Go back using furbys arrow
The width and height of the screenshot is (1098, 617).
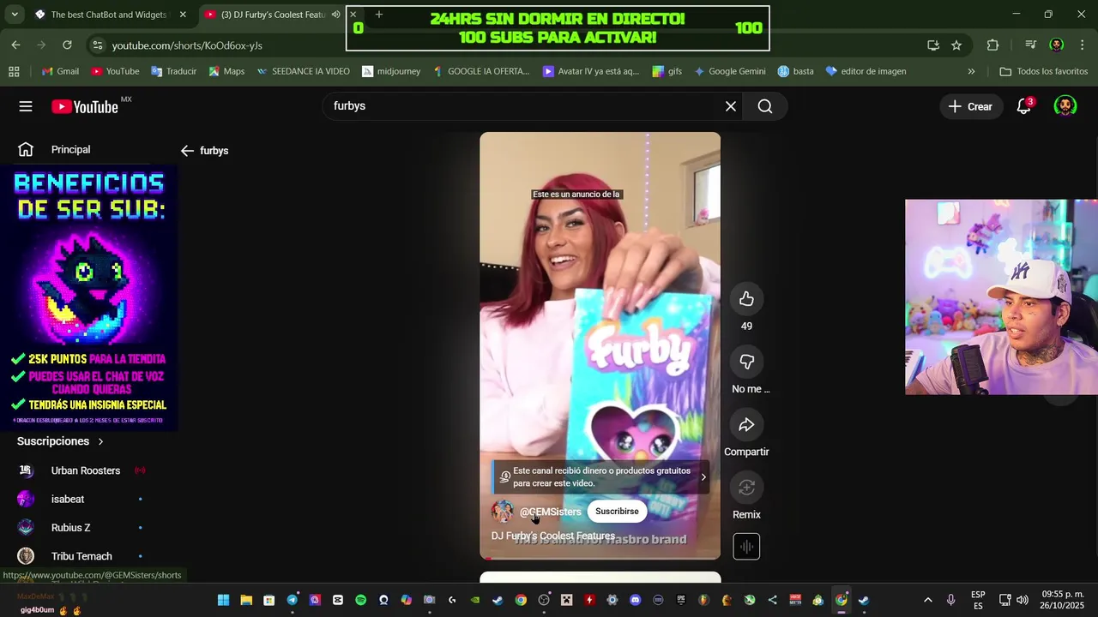pos(187,151)
